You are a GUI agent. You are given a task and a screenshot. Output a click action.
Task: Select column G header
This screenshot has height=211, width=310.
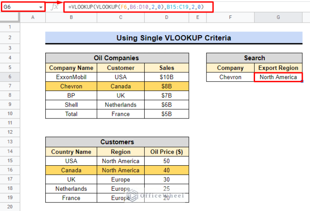tap(278, 17)
